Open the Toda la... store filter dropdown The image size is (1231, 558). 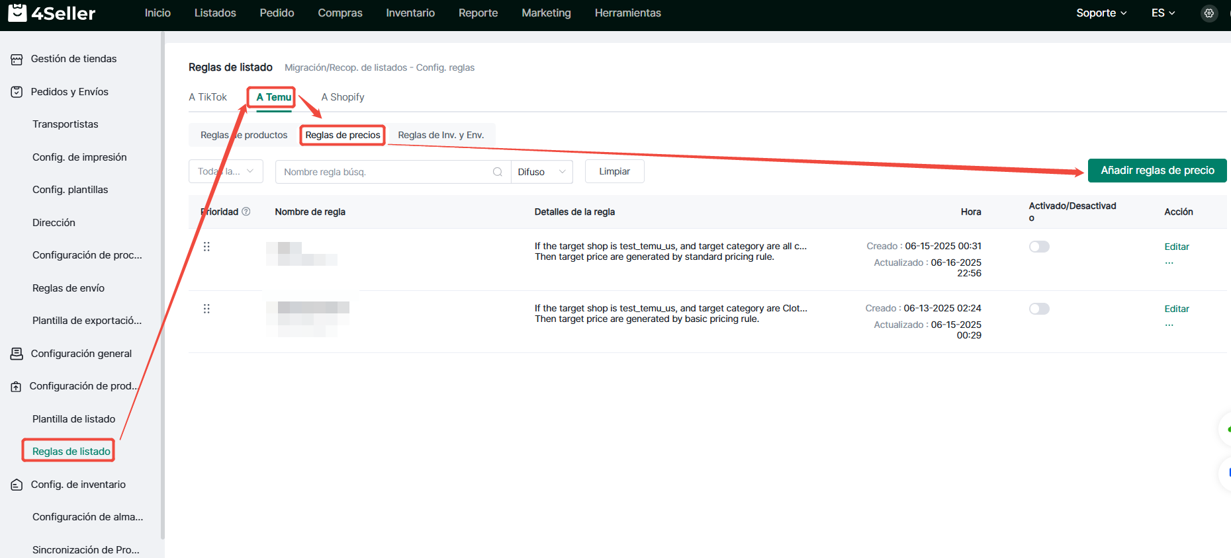pos(226,171)
